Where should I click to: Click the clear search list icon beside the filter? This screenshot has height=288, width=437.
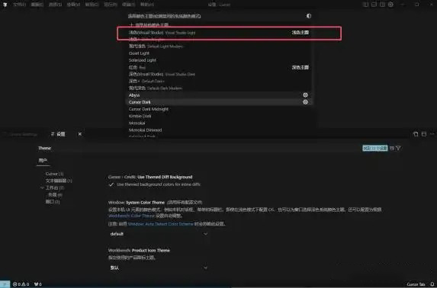click(x=391, y=148)
